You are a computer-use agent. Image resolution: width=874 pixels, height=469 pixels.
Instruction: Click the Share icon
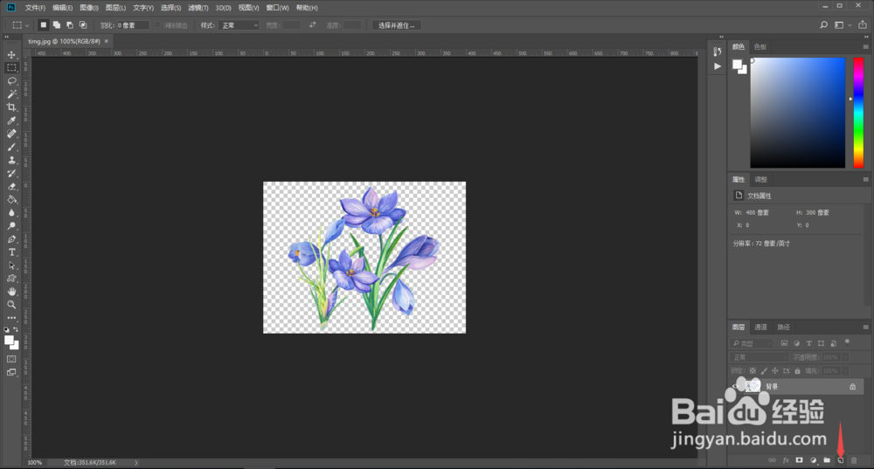pos(863,25)
